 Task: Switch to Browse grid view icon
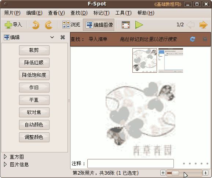[x=66, y=24]
